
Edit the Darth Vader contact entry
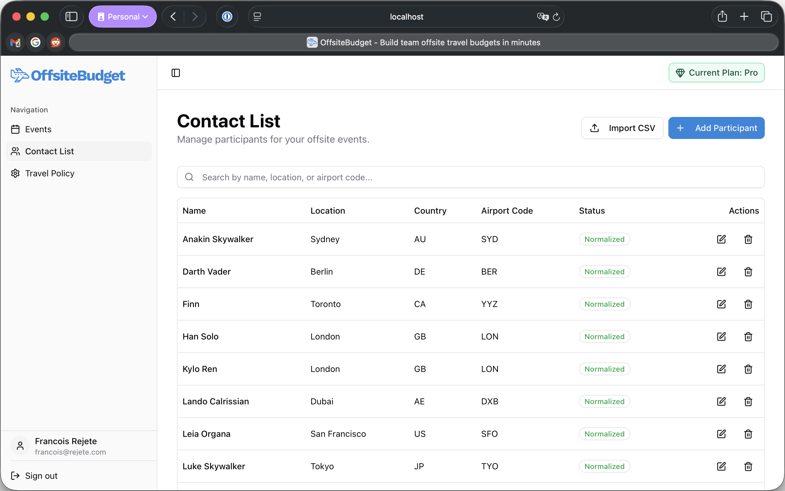point(721,272)
